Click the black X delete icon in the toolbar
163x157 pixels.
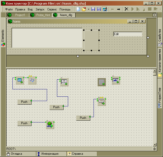pos(126,9)
